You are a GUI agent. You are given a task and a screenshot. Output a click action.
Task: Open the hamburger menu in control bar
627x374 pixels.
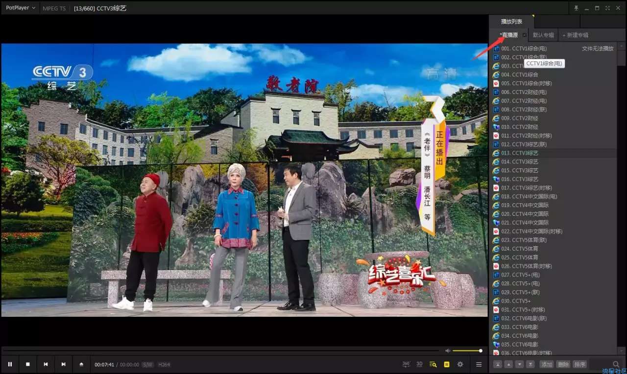(479, 364)
